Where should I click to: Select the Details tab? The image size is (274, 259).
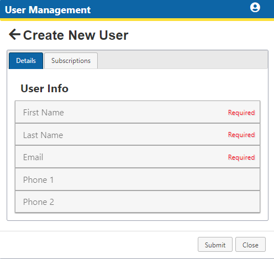click(26, 61)
